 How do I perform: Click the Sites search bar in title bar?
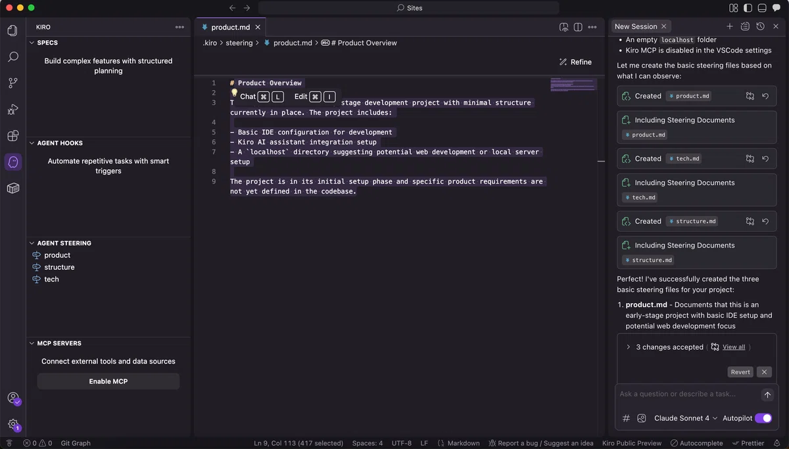(409, 8)
